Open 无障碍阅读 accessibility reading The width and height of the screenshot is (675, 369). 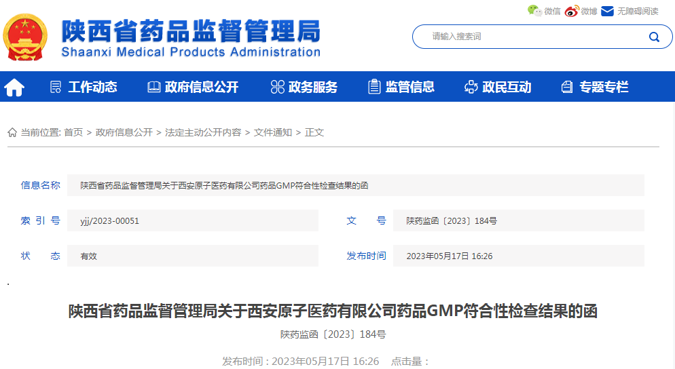(638, 11)
